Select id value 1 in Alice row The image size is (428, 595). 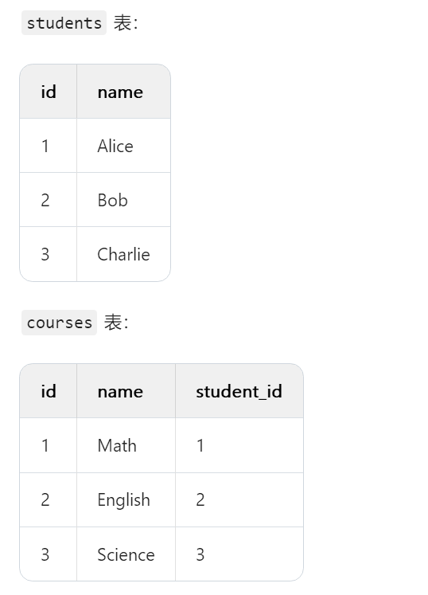(x=49, y=146)
